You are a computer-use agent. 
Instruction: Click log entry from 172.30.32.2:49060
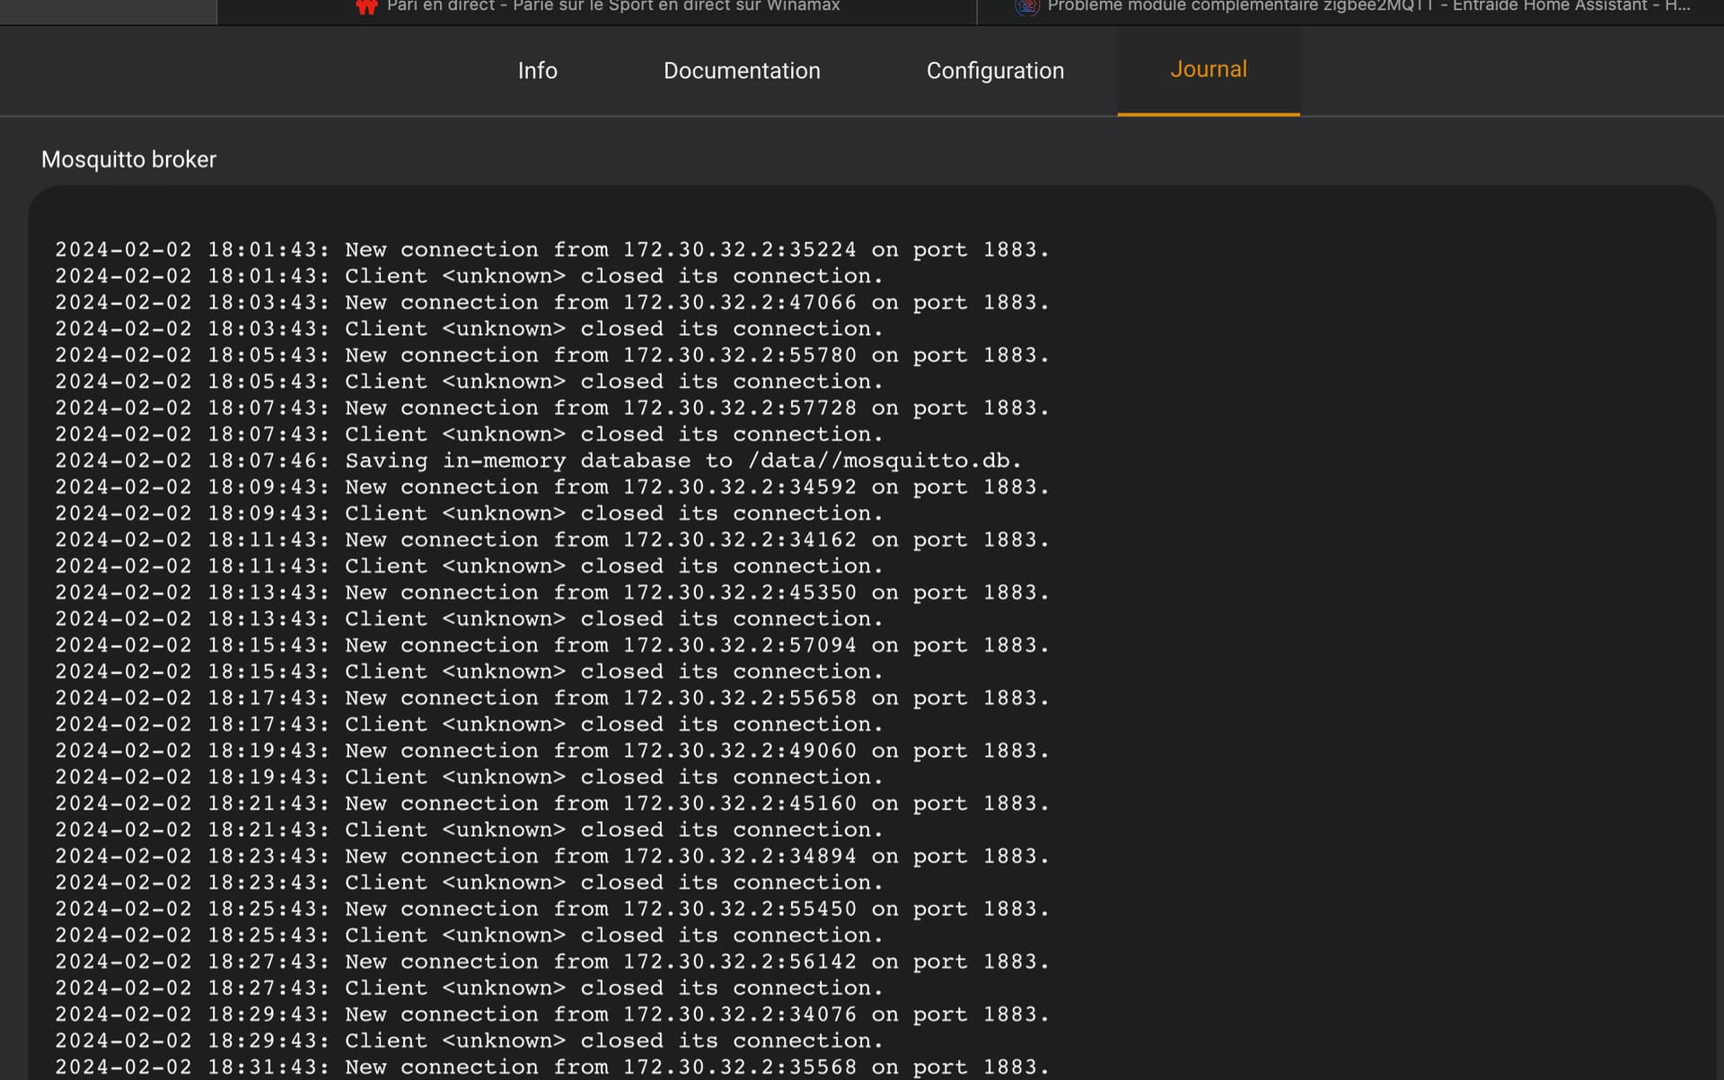pyautogui.click(x=551, y=751)
